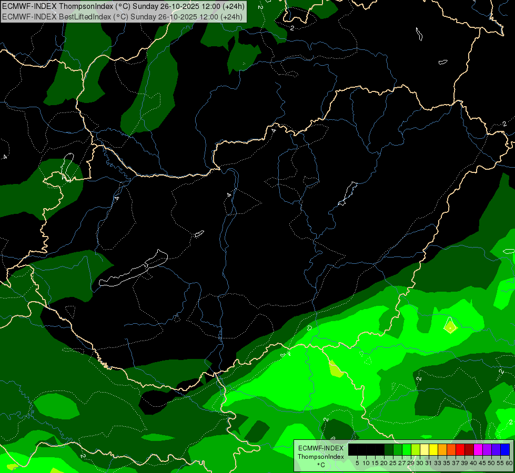Click the legend scale value 29

click(x=411, y=463)
